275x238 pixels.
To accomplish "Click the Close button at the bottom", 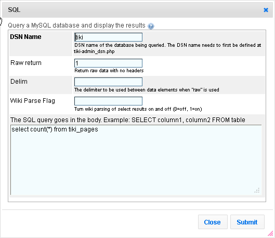I will click(213, 222).
